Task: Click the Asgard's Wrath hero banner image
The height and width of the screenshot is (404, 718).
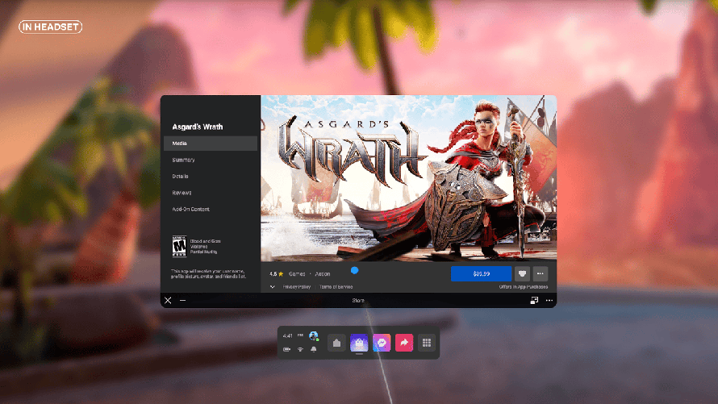Action: pos(408,177)
